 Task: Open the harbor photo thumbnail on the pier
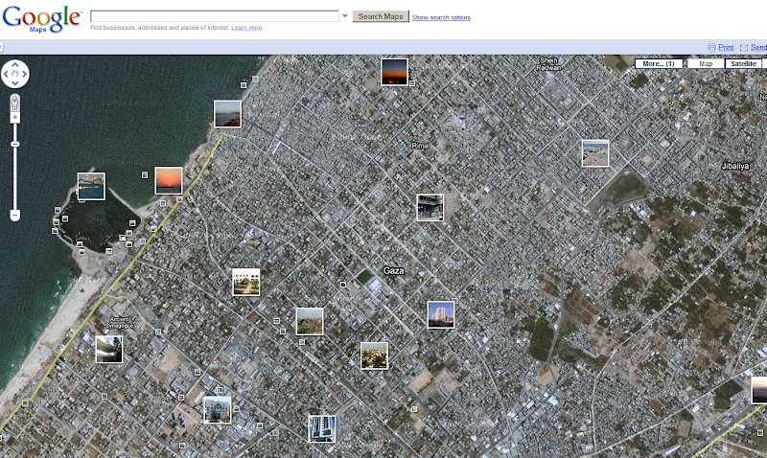click(x=91, y=186)
